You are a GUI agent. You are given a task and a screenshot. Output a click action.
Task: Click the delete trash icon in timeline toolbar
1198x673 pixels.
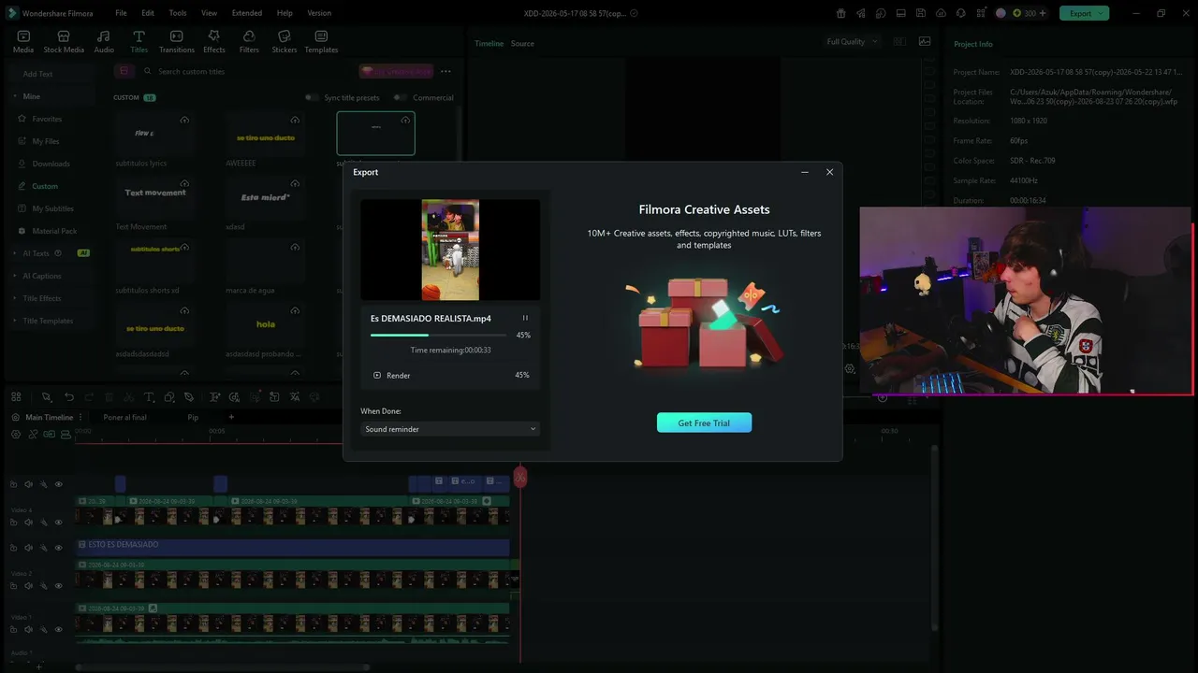pos(109,397)
